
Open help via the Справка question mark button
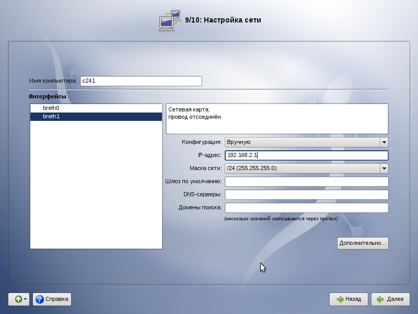[52, 299]
